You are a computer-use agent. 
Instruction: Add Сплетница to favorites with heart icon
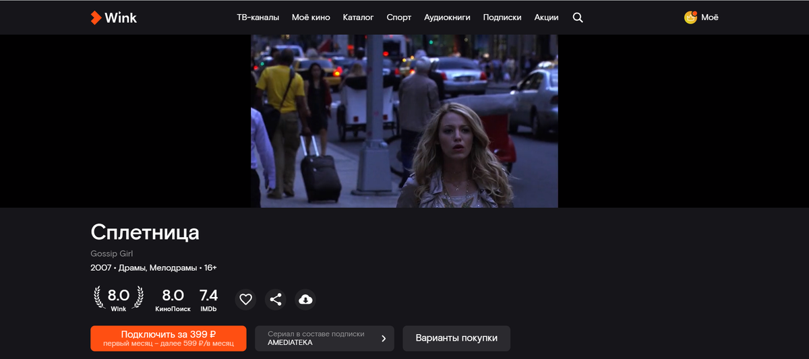click(x=246, y=300)
